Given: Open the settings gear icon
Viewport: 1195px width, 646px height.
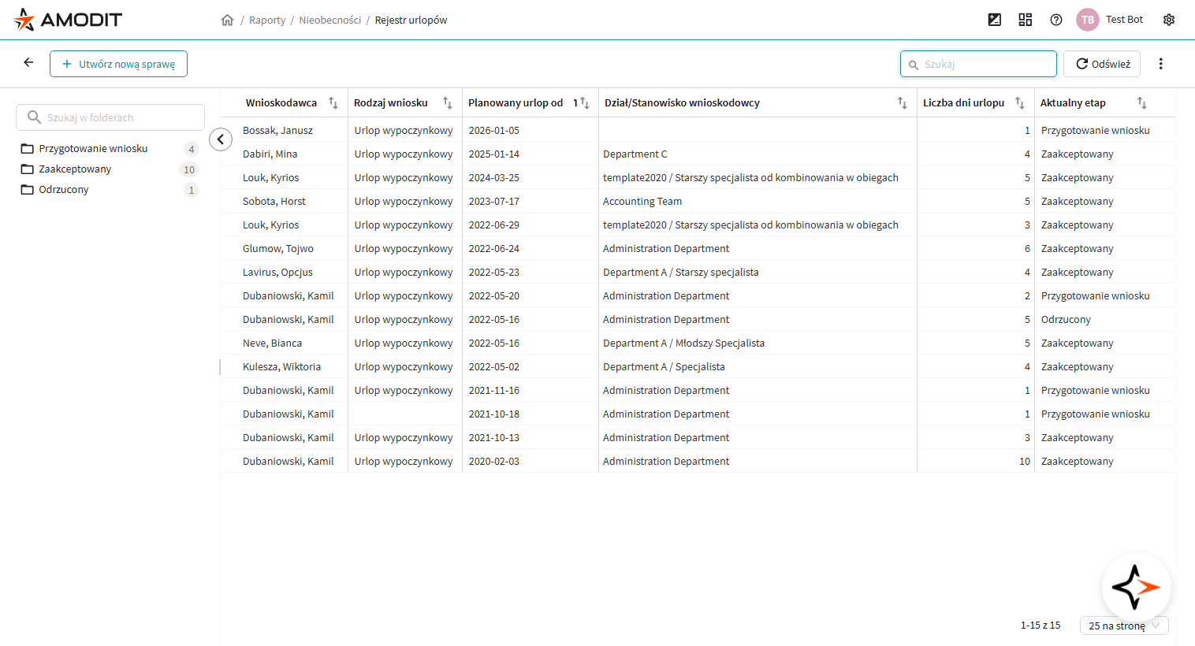Looking at the screenshot, I should point(1169,20).
